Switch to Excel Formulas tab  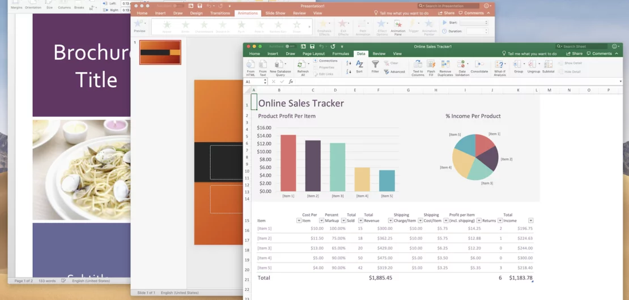341,54
